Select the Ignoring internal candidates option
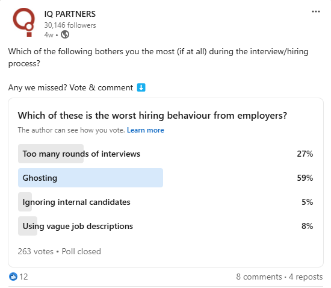Screen dimensions: 331x288 (165, 202)
